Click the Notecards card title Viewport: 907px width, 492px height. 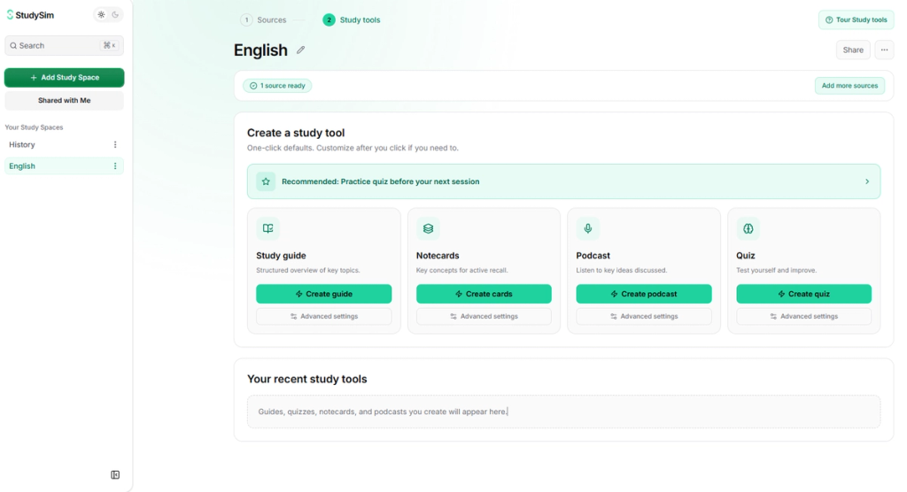pyautogui.click(x=438, y=256)
